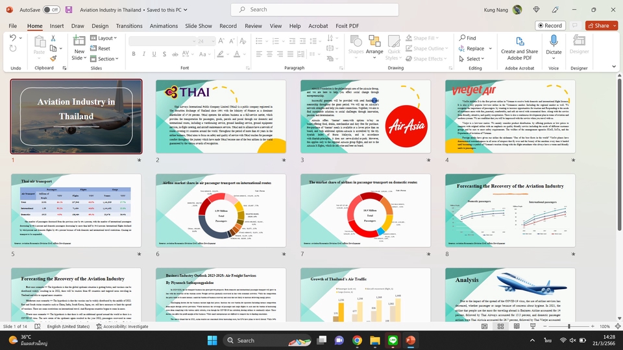Click in the Search box
The height and width of the screenshot is (350, 623).
315,10
